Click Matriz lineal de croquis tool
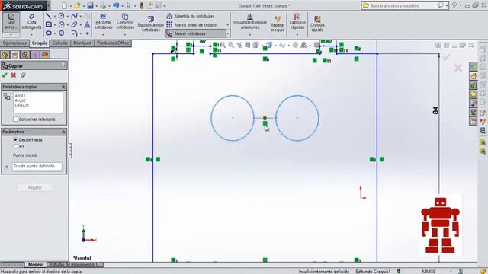 192,25
